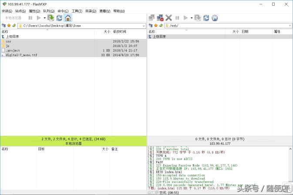The image size is (293, 195).
Task: Refresh the remote /web/ file list
Action: pyautogui.click(x=206, y=18)
